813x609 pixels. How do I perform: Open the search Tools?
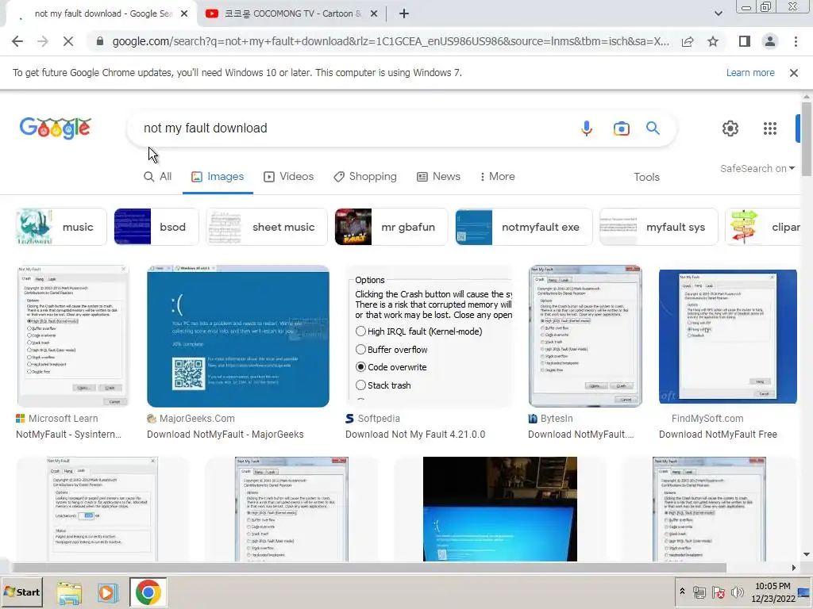(646, 177)
